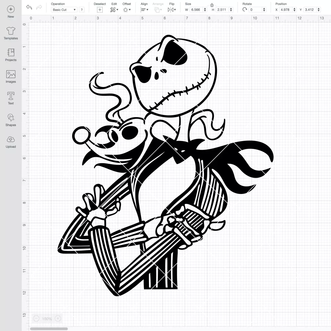Viewport: 331px width, 331px height.
Task: Zoom in with the plus button
Action: (58, 318)
